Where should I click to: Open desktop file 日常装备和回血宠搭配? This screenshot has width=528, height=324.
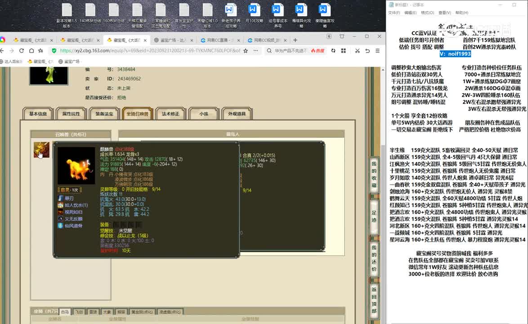pyautogui.click(x=161, y=15)
